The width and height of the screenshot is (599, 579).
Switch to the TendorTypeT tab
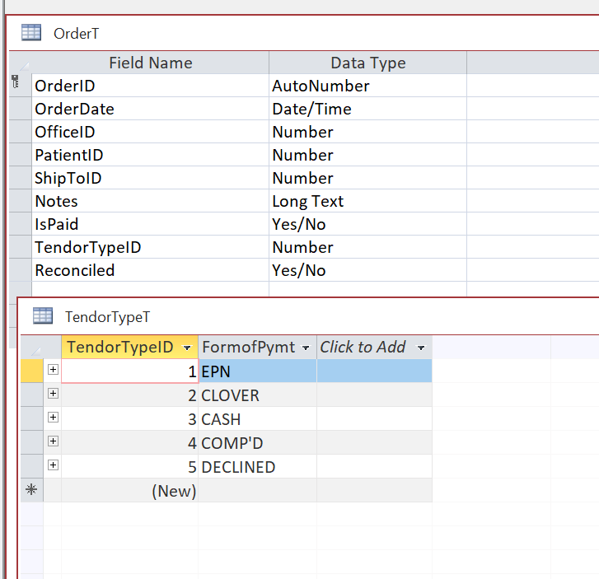coord(107,317)
